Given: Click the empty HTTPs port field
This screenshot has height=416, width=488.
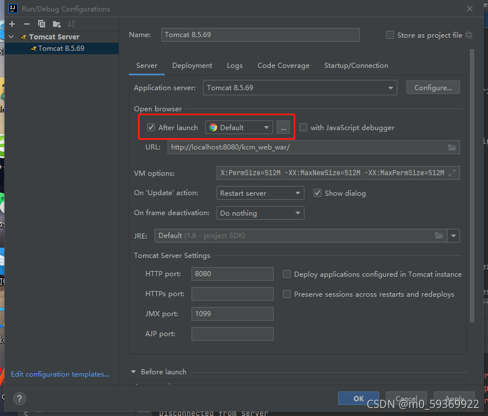Looking at the screenshot, I should [x=233, y=294].
